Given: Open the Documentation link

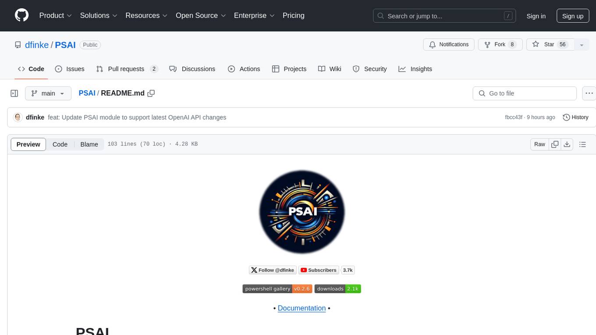Looking at the screenshot, I should (x=302, y=308).
